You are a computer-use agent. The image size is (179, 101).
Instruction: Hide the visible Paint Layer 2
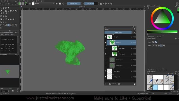pos(105,54)
